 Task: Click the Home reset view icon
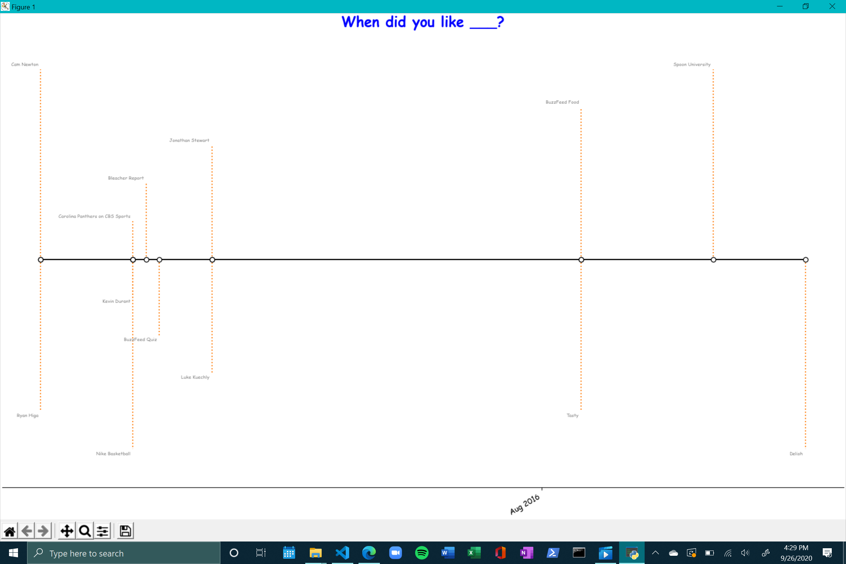(10, 531)
